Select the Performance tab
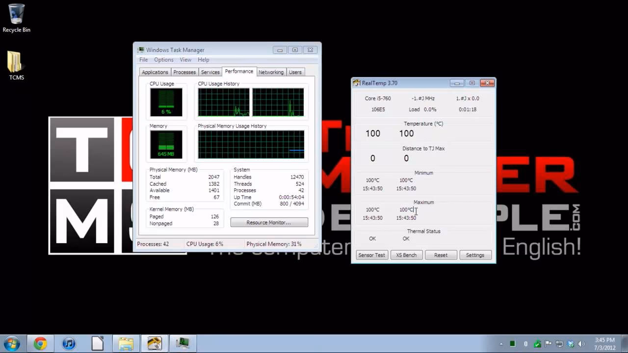This screenshot has height=353, width=628. tap(239, 72)
